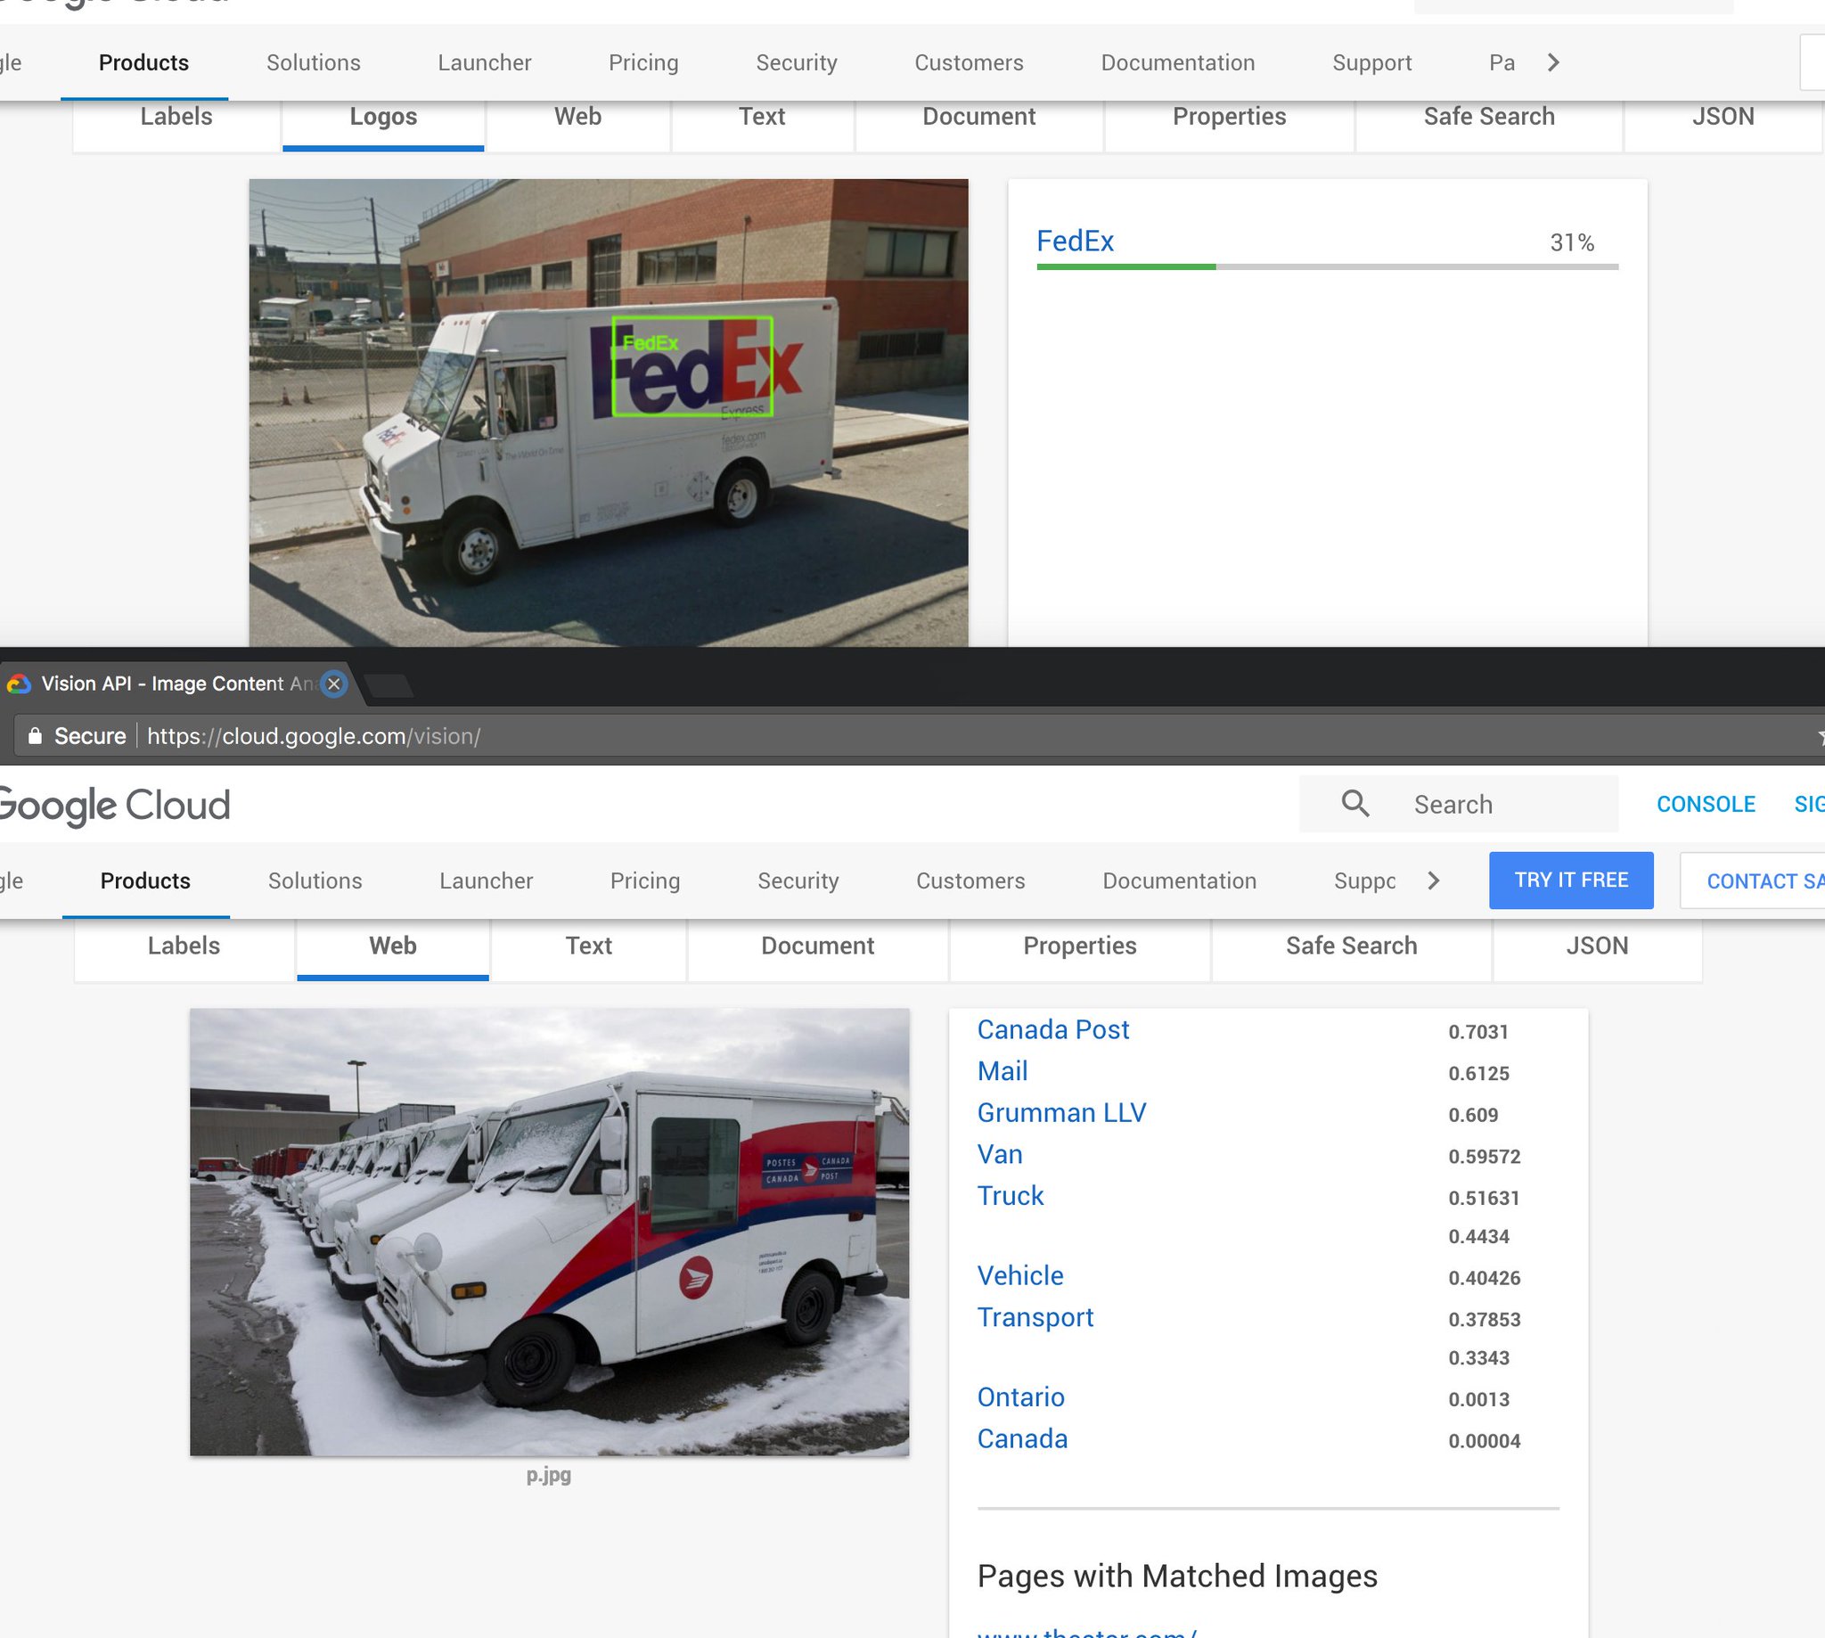Focus the Search input field
This screenshot has width=1825, height=1638.
tap(1459, 804)
